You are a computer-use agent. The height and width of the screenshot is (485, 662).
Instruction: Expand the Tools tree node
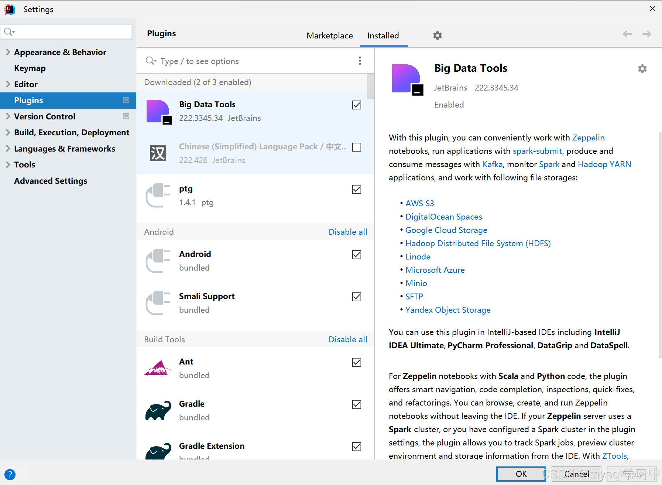tap(8, 165)
